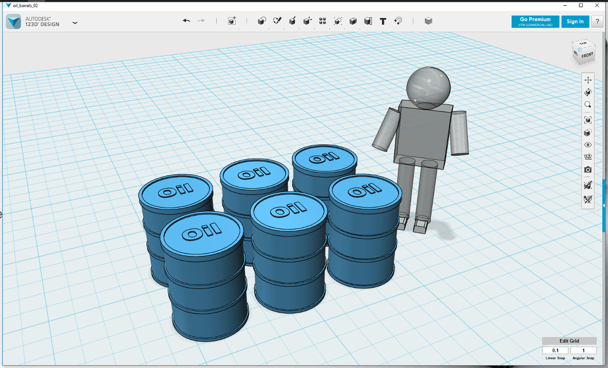This screenshot has width=608, height=368.
Task: Open the Combine tools icon
Action: point(353,21)
